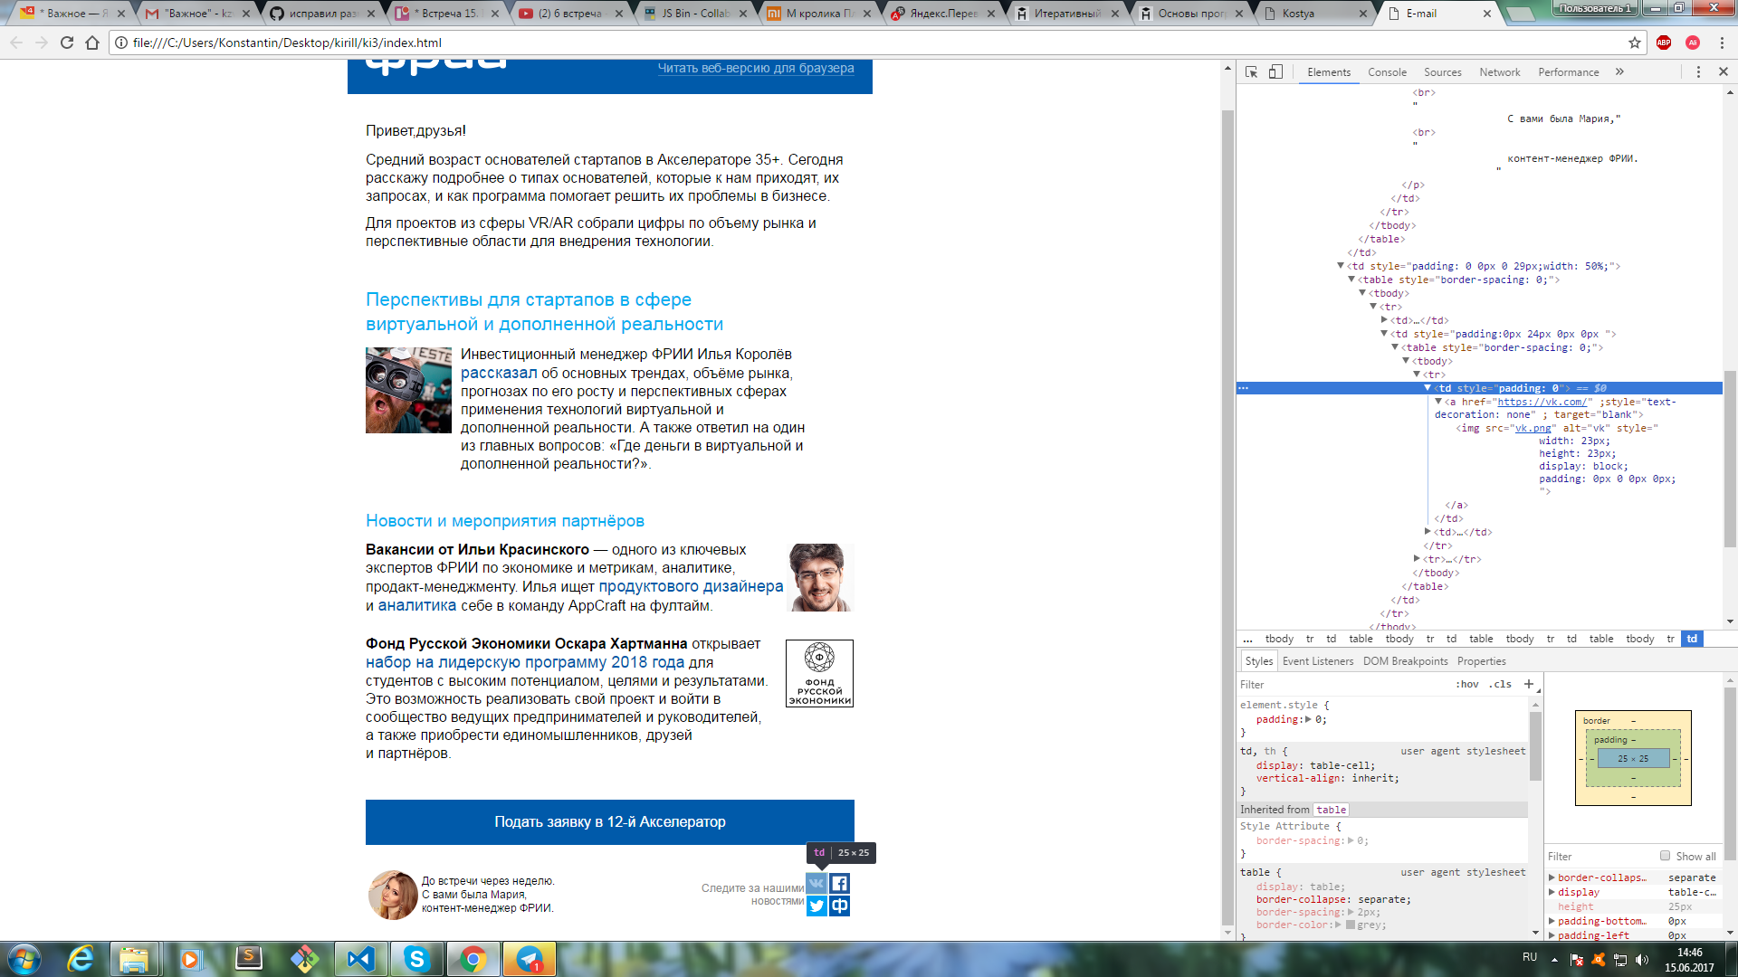The height and width of the screenshot is (977, 1738).
Task: Add a new style rule with plus
Action: click(1529, 684)
